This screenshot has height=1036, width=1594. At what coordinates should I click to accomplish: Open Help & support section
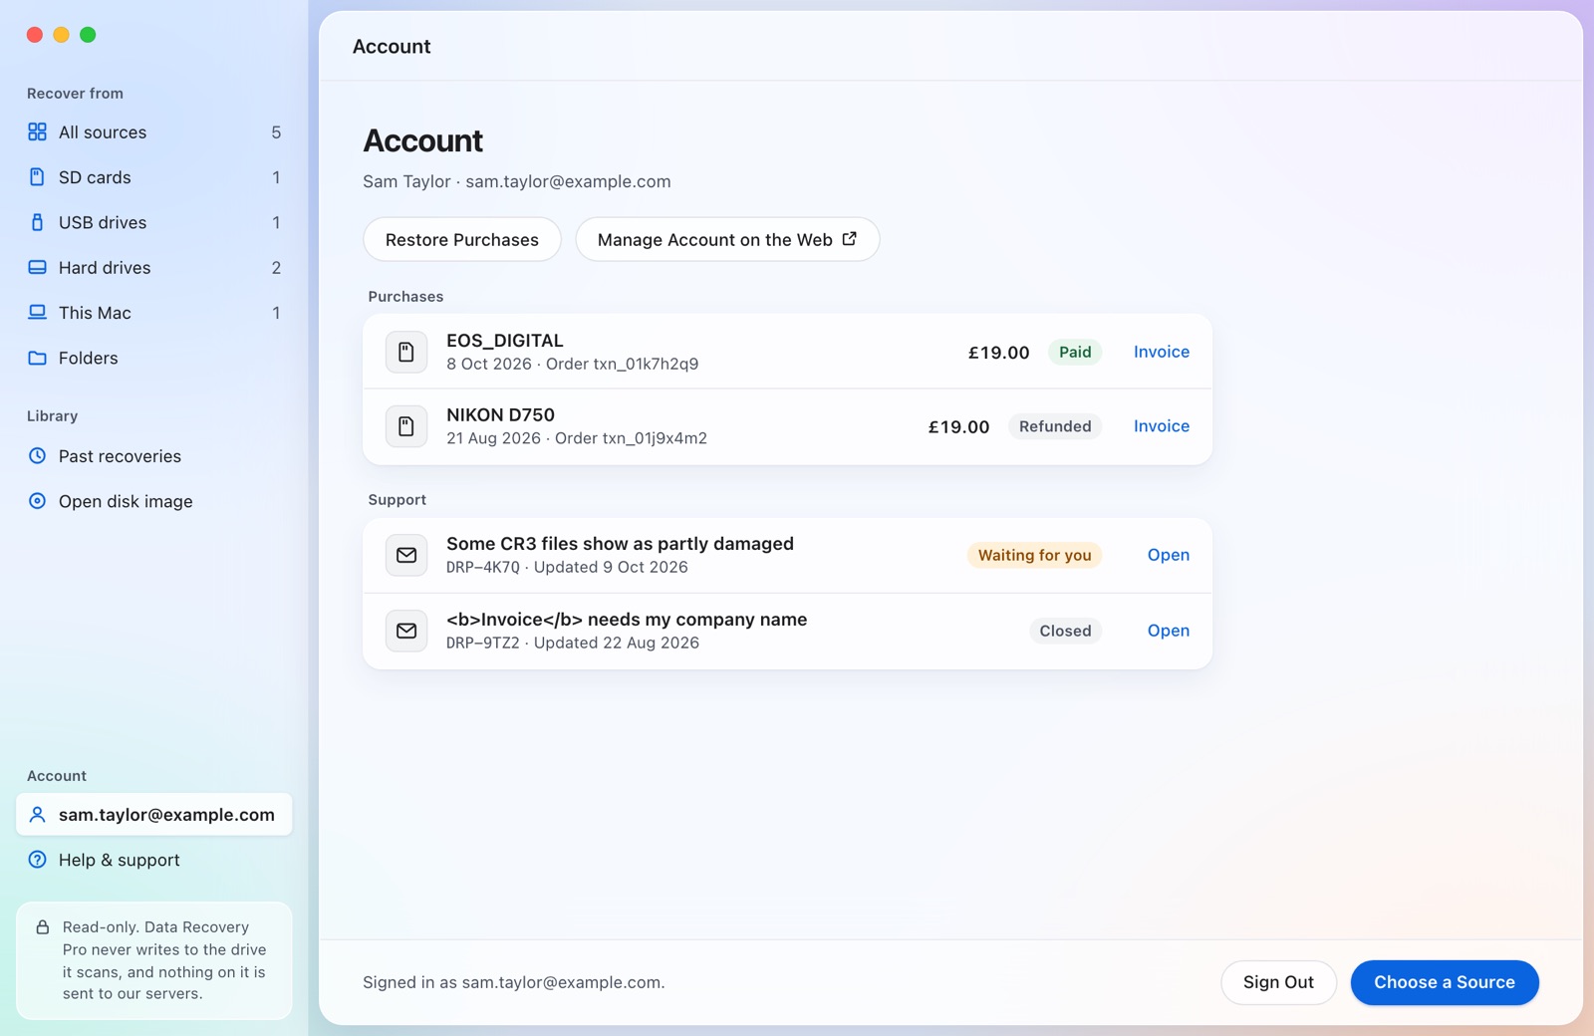tap(154, 860)
